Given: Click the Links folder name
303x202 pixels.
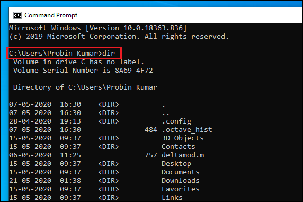Looking at the screenshot, I should [x=172, y=198].
